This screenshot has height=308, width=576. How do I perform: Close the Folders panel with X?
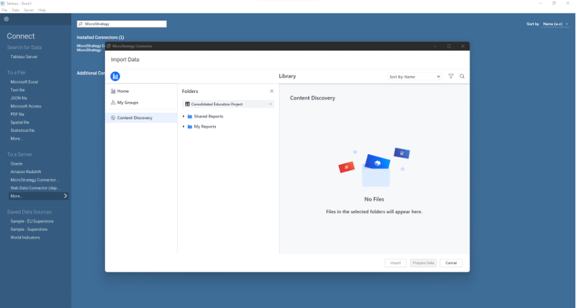pos(271,91)
